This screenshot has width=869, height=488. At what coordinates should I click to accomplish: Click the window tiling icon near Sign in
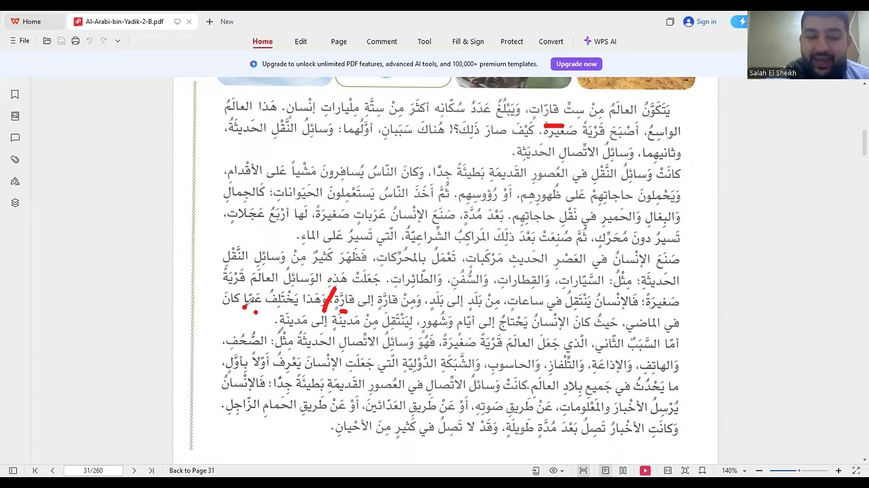(x=670, y=22)
